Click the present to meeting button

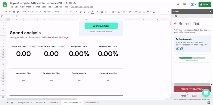pyautogui.click(x=193, y=5)
